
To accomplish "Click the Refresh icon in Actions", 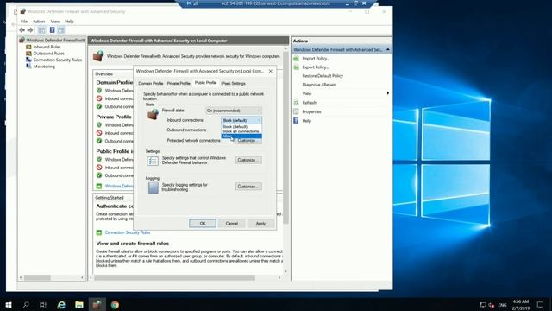I will point(296,103).
